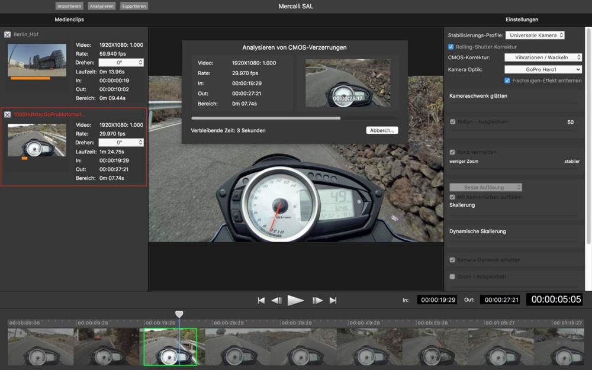Click the play button in transport controls
This screenshot has height=370, width=592.
coord(295,300)
